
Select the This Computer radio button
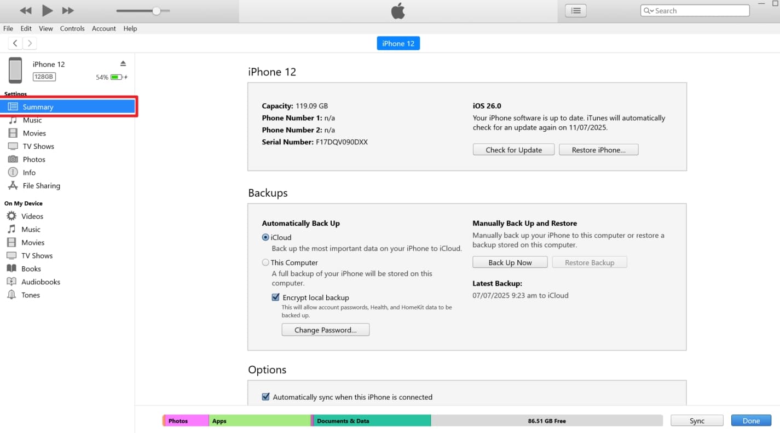[265, 262]
